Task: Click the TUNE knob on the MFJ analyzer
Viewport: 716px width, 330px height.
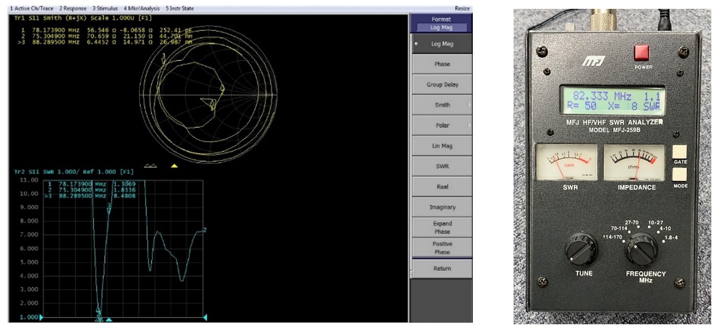Action: click(582, 248)
